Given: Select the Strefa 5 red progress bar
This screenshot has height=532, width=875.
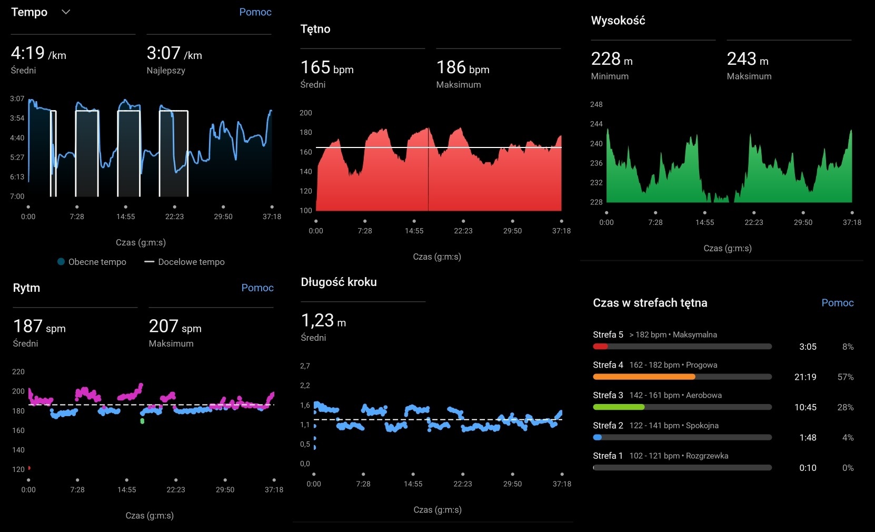Looking at the screenshot, I should click(682, 347).
